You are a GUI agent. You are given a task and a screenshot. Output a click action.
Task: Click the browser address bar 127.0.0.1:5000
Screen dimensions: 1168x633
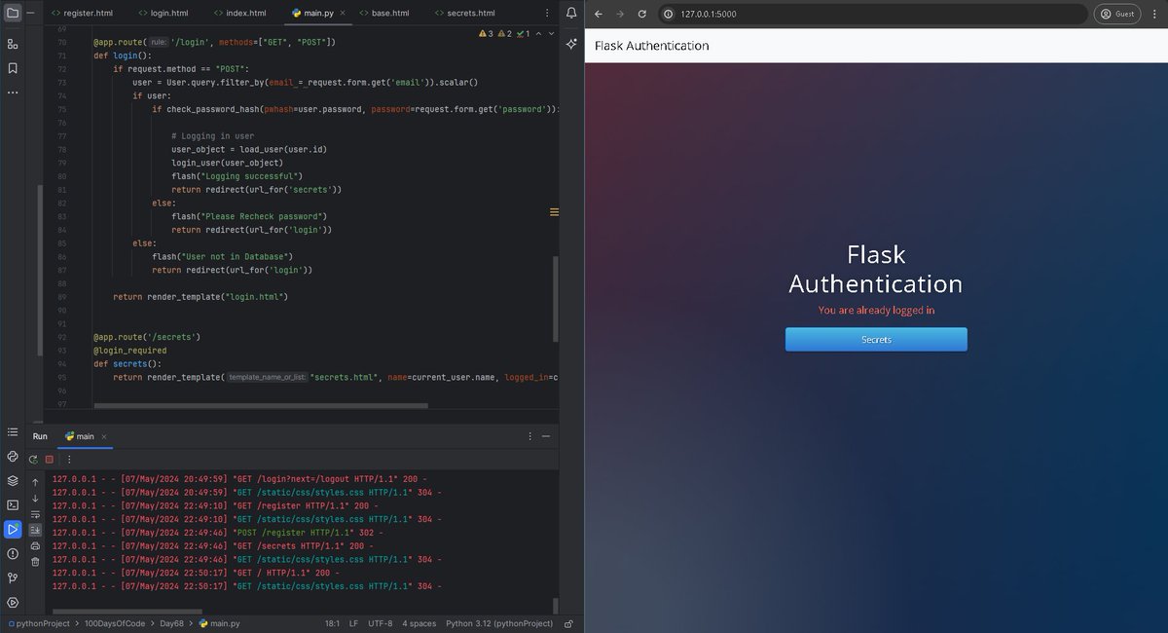(x=873, y=14)
